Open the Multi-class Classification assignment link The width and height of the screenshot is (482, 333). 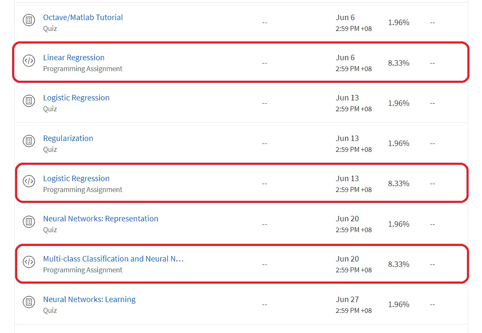pyautogui.click(x=113, y=259)
